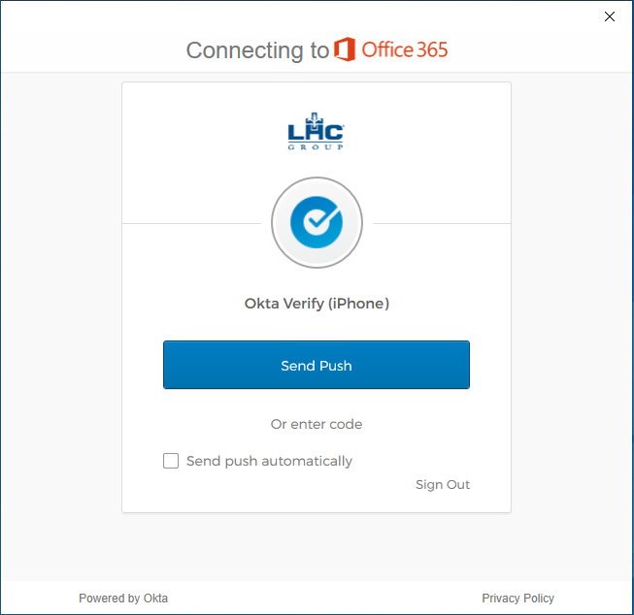Click the 'Connecting to' heading text
The image size is (634, 615).
click(x=257, y=50)
